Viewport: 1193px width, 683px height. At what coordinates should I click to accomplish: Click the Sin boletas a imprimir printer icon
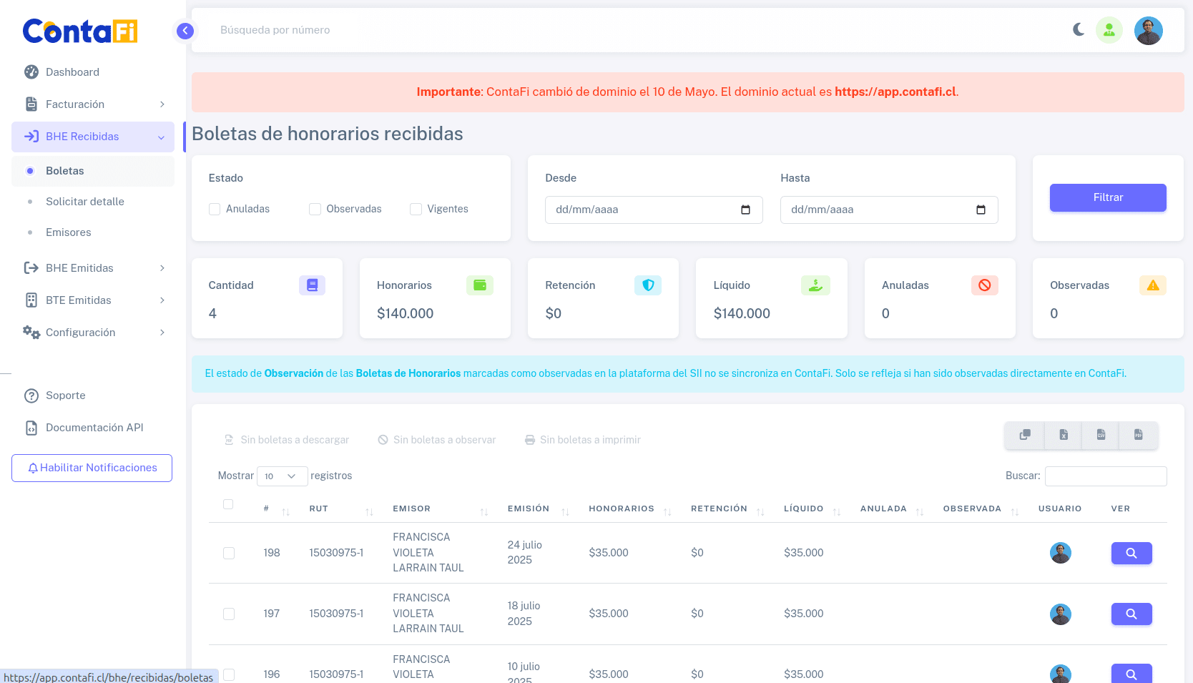point(529,439)
